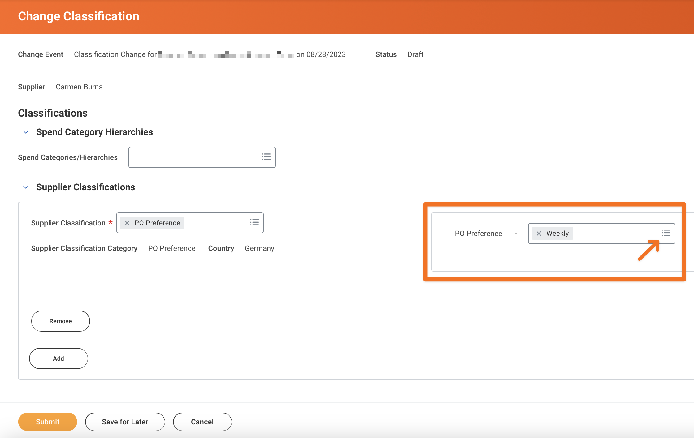Open the Spend Categories/Hierarchies selection list icon
This screenshot has width=694, height=438.
coord(266,157)
